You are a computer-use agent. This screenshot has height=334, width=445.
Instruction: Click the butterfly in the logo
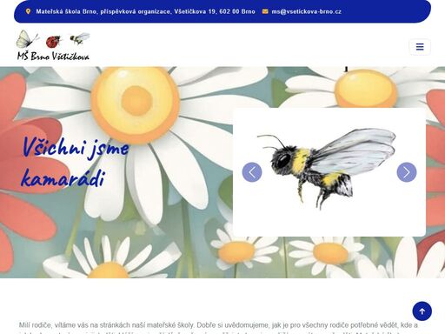point(27,39)
